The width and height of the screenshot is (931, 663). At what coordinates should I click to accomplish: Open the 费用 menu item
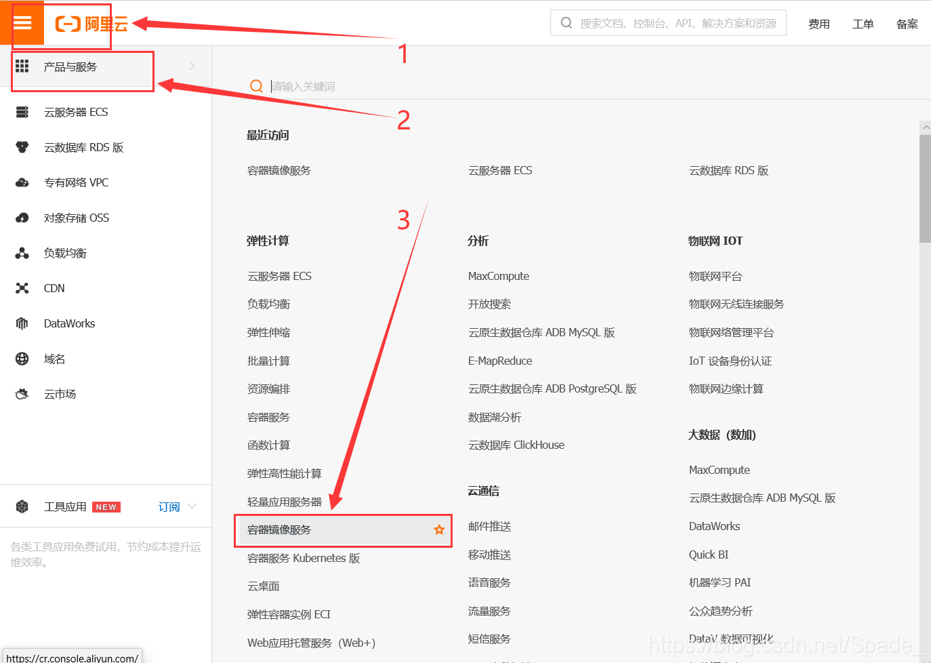coord(819,23)
